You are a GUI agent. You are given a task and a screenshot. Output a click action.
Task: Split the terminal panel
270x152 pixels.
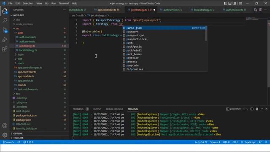[252, 109]
